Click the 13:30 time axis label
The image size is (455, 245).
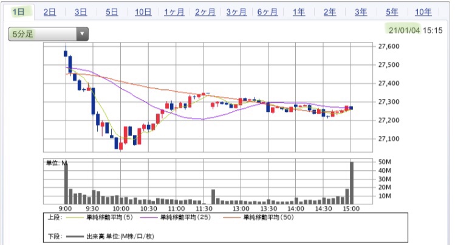(x=269, y=209)
